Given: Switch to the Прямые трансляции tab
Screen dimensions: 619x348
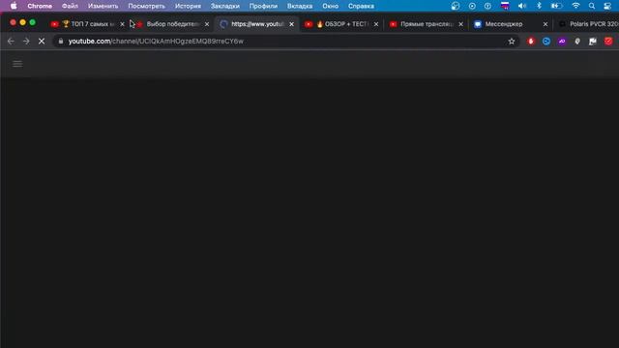Looking at the screenshot, I should (425, 24).
